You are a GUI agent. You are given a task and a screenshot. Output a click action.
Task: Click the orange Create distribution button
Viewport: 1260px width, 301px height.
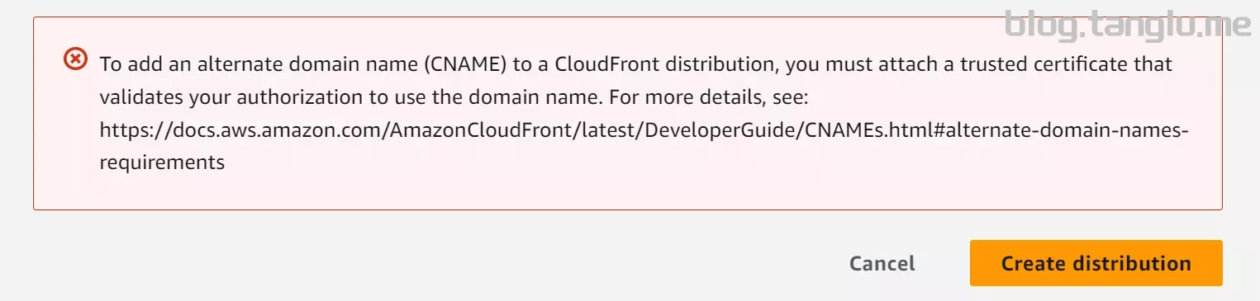[x=1096, y=263]
